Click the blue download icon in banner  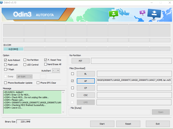(154, 14)
